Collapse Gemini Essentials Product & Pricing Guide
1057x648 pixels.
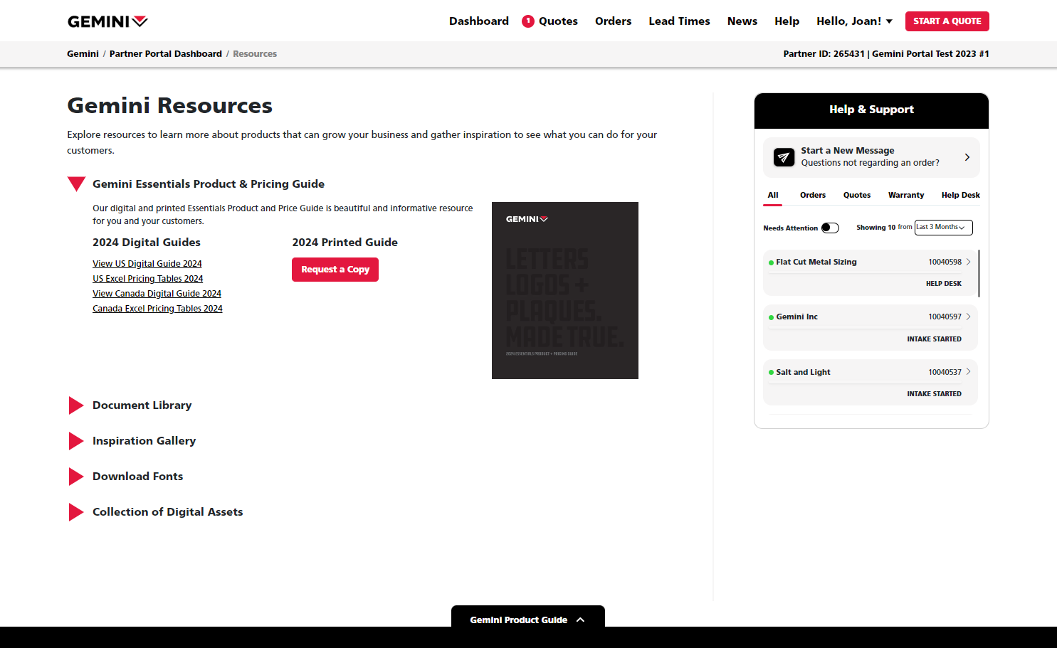click(x=76, y=184)
